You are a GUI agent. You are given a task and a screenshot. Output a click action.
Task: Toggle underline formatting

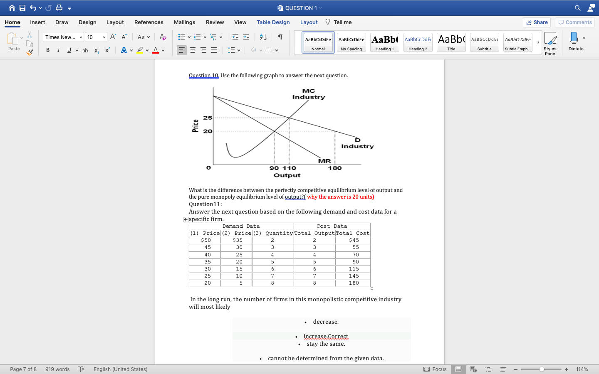(x=69, y=50)
